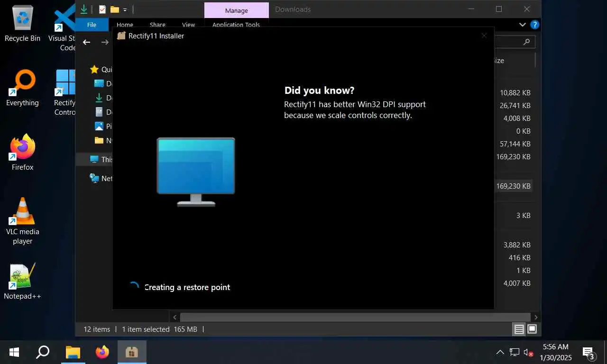Screen dimensions: 607x364
Task: Select Rectify11 Installer taskbar button
Action: (x=131, y=352)
